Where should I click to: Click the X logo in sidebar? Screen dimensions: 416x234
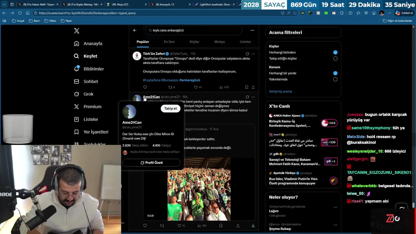point(76,31)
